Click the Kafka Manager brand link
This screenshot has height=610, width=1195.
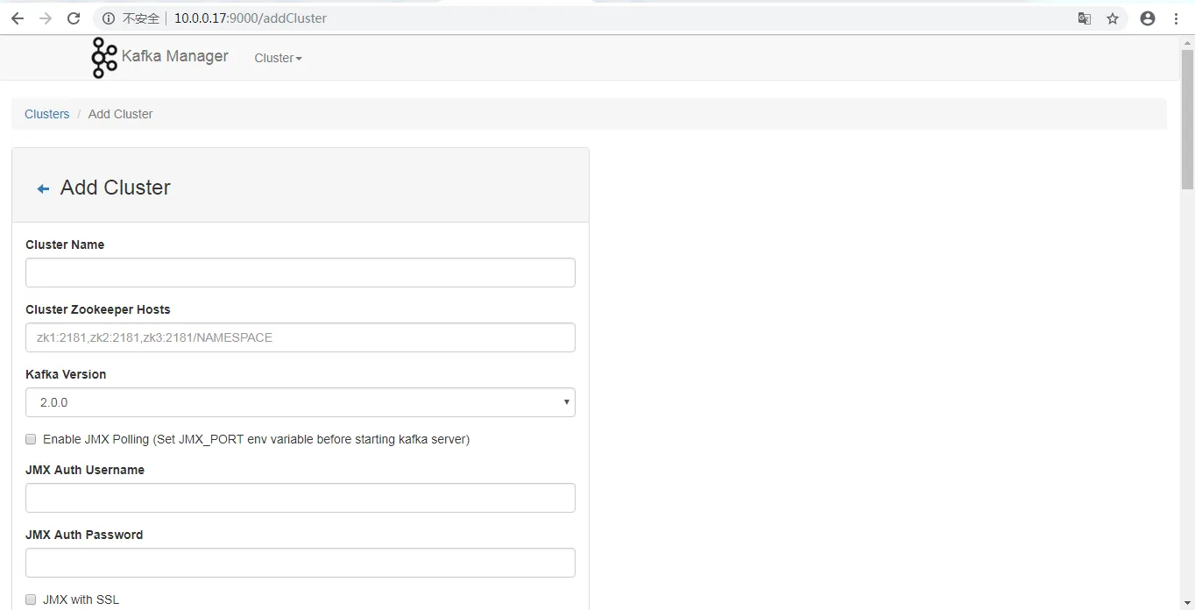(x=174, y=56)
